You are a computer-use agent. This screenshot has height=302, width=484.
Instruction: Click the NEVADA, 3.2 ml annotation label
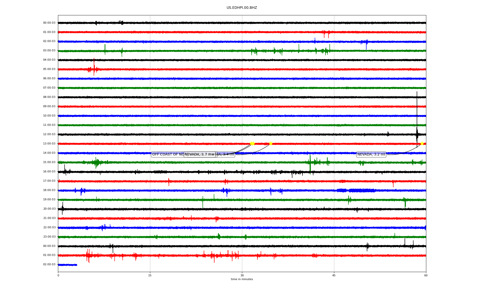[371, 155]
